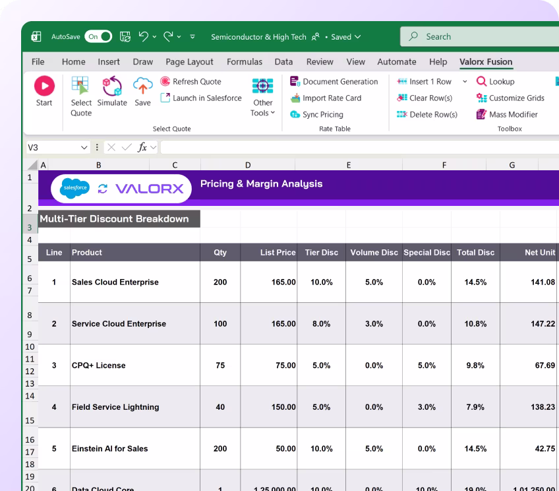Open the Select Quote tool
This screenshot has height=491, width=559.
coord(81,96)
